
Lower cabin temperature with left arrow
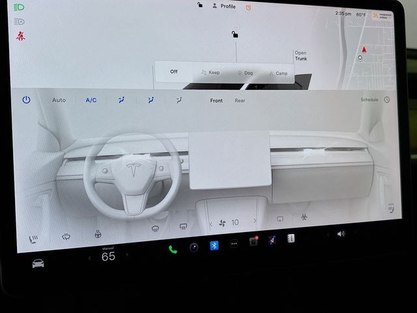click(x=90, y=258)
